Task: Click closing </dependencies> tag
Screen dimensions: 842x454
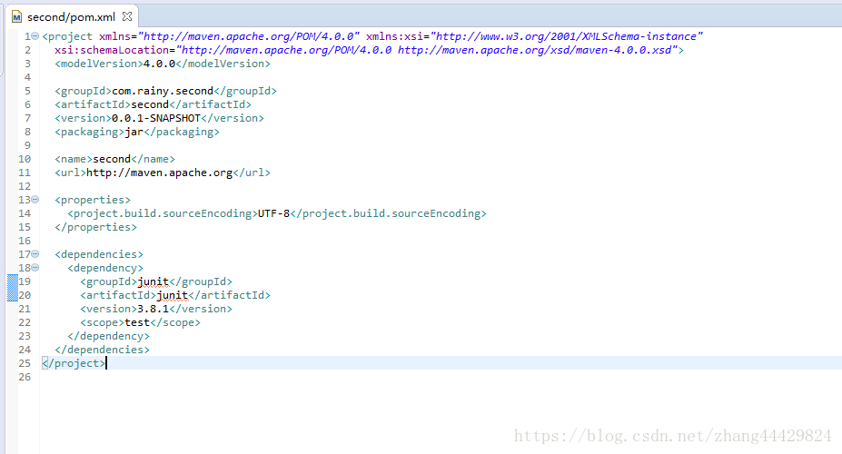Action: click(102, 350)
